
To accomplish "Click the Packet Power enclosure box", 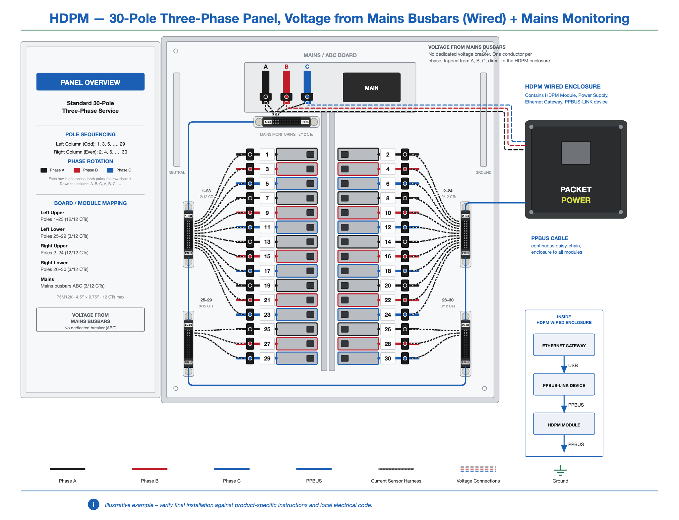I will [576, 169].
